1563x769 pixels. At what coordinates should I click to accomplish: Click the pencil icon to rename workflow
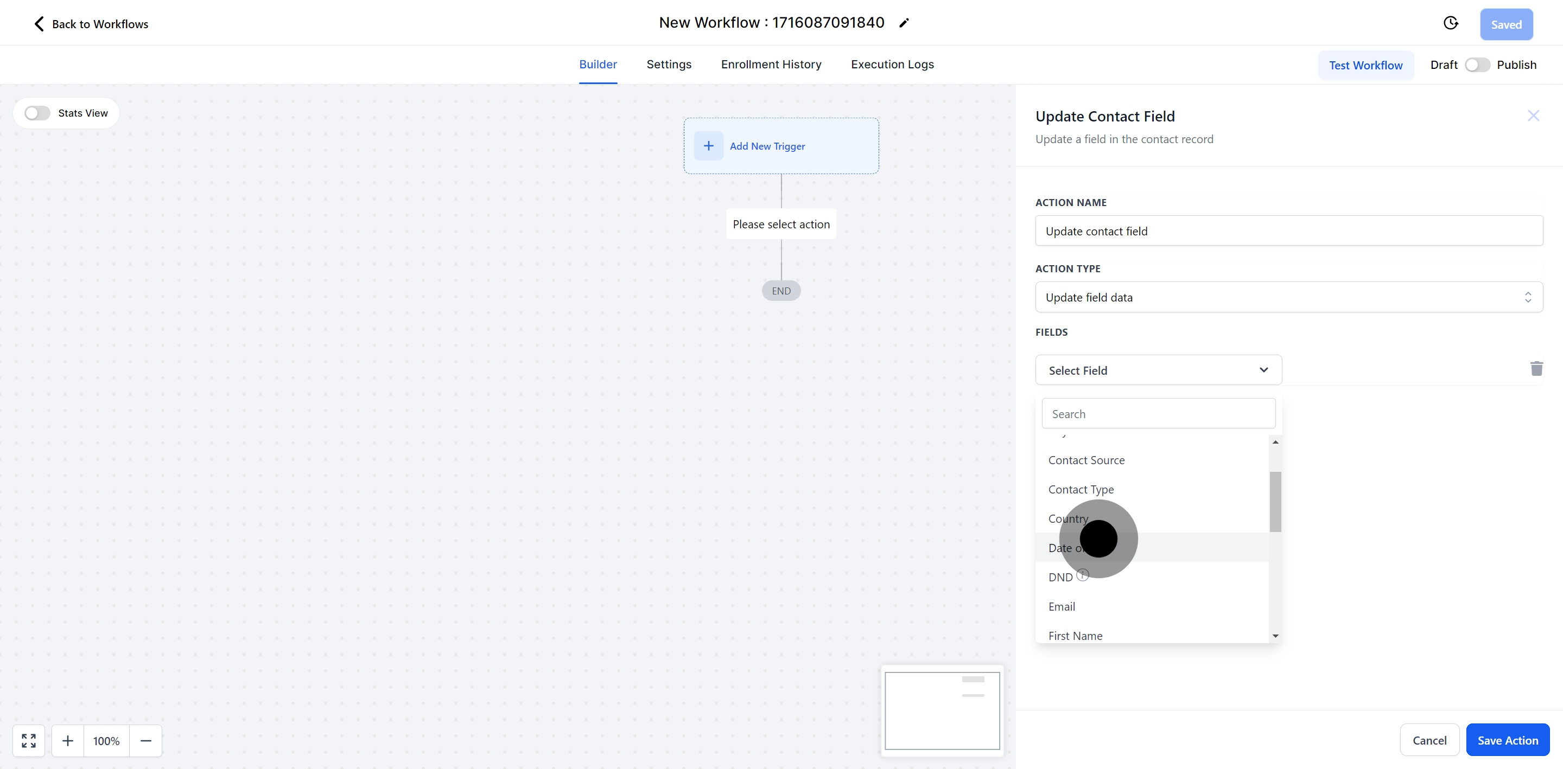tap(904, 23)
